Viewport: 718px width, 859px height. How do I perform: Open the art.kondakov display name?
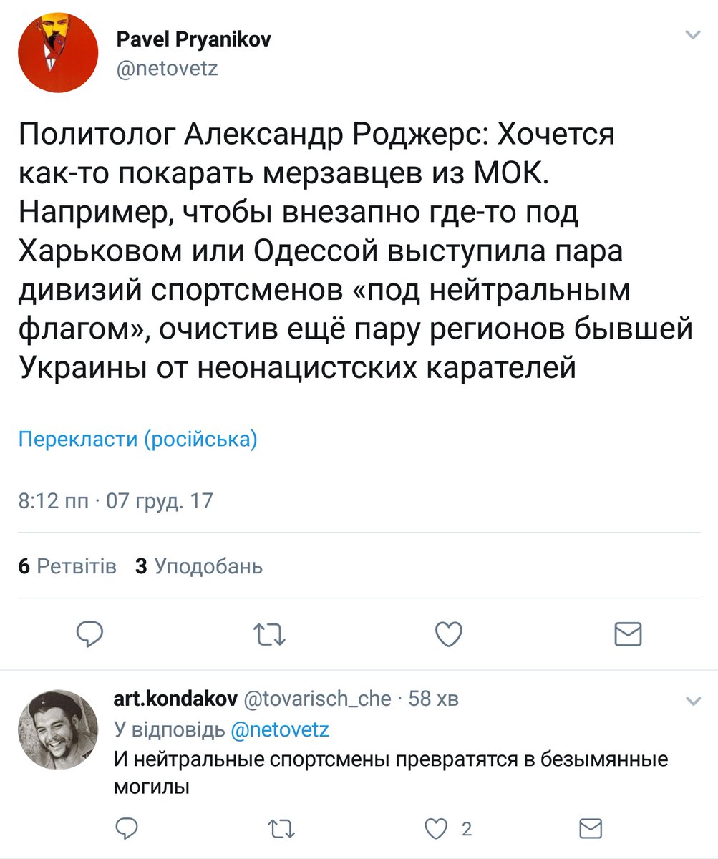(x=175, y=699)
